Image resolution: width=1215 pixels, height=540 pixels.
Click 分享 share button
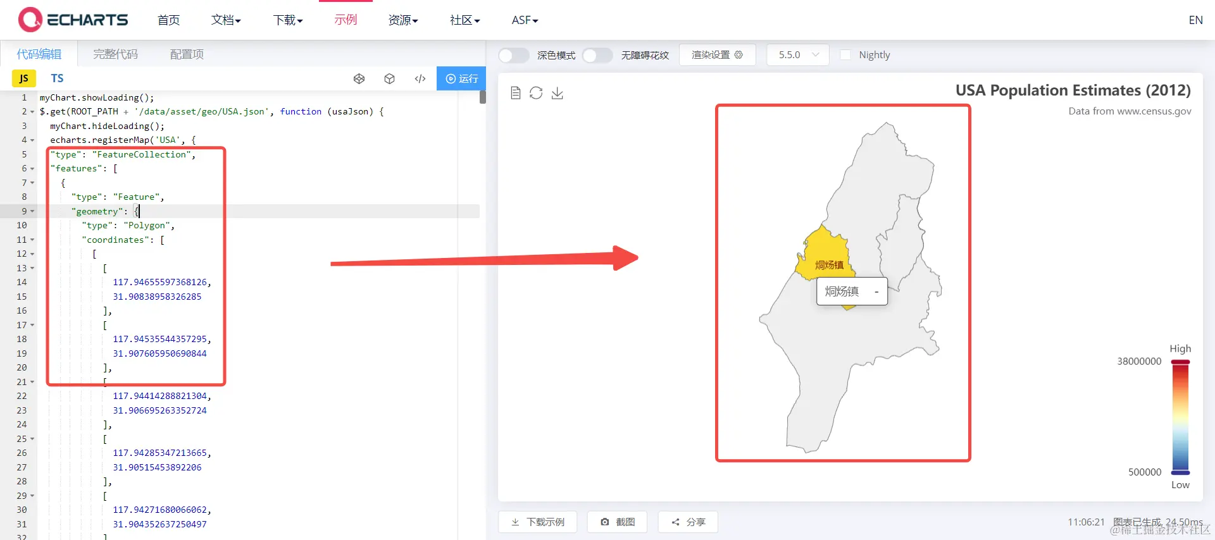pos(688,522)
